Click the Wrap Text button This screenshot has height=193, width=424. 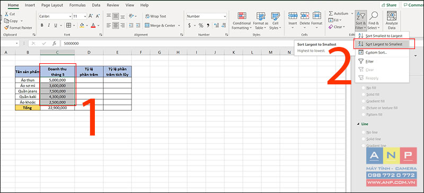pyautogui.click(x=155, y=16)
